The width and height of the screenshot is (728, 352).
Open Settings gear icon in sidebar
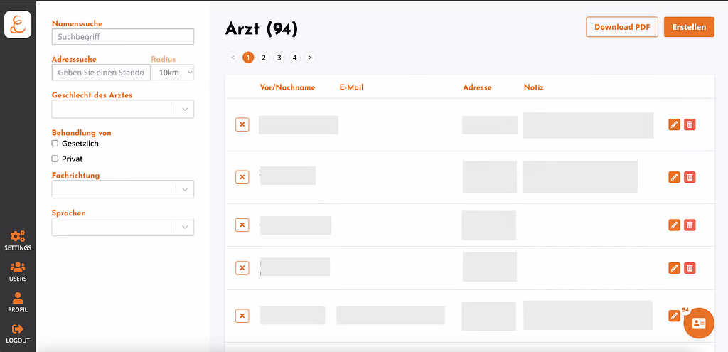(18, 236)
